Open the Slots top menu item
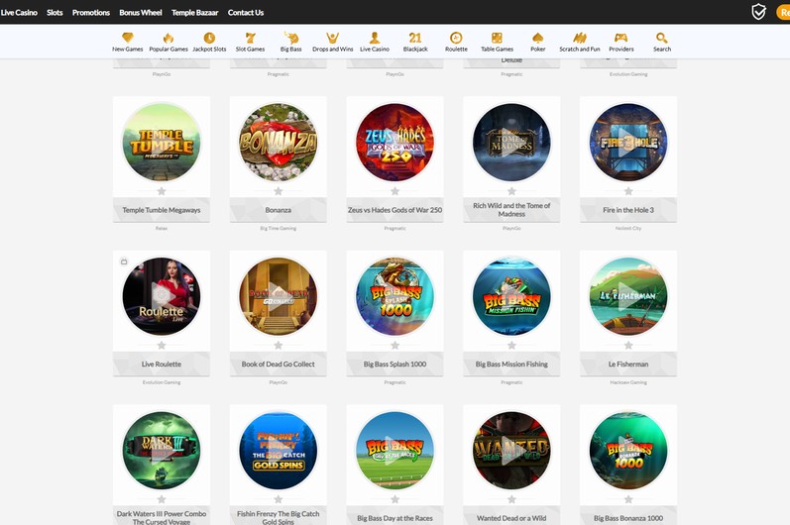The image size is (790, 525). [55, 13]
